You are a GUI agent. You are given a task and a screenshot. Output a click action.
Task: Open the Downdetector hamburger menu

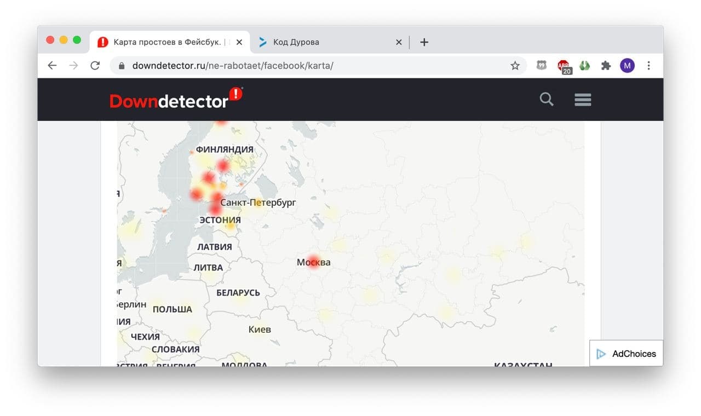point(583,100)
